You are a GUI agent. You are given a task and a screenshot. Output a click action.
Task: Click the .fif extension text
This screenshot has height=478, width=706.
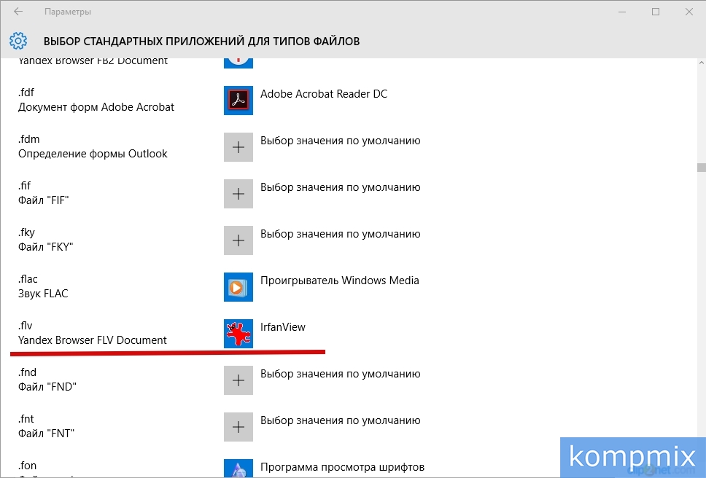coord(24,186)
